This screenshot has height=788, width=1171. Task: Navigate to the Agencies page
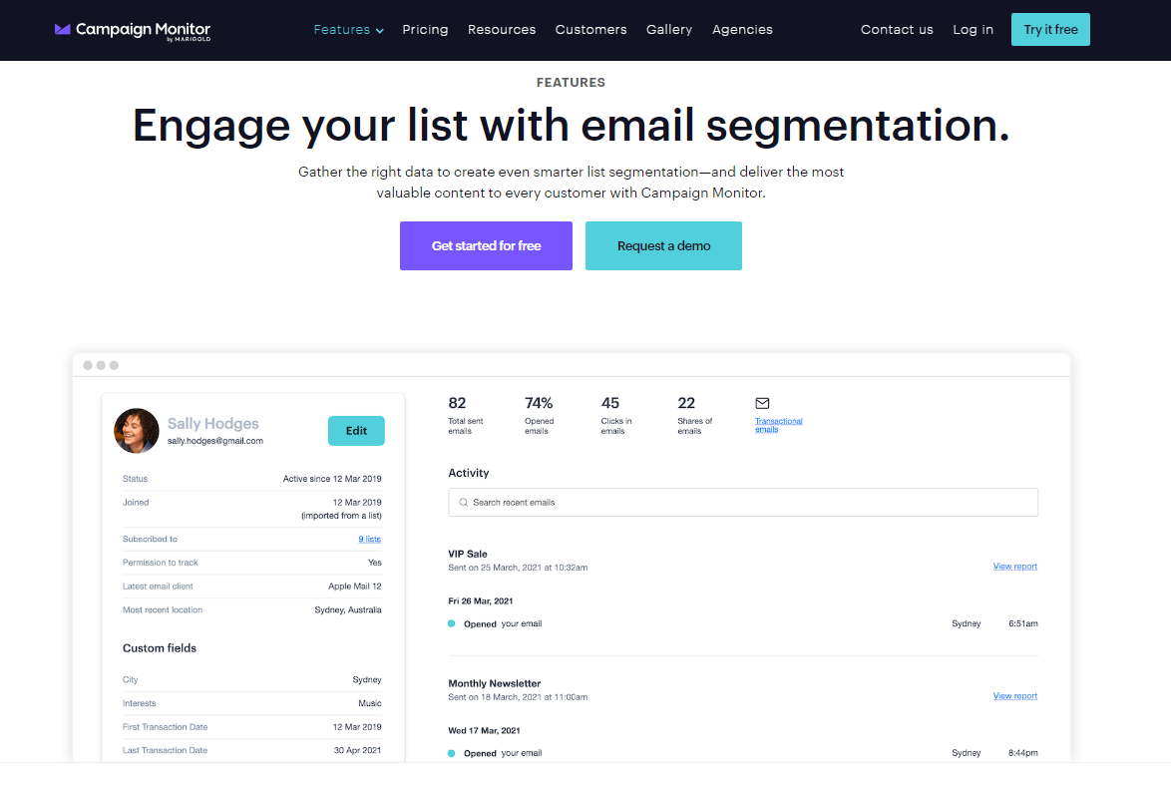click(x=742, y=30)
